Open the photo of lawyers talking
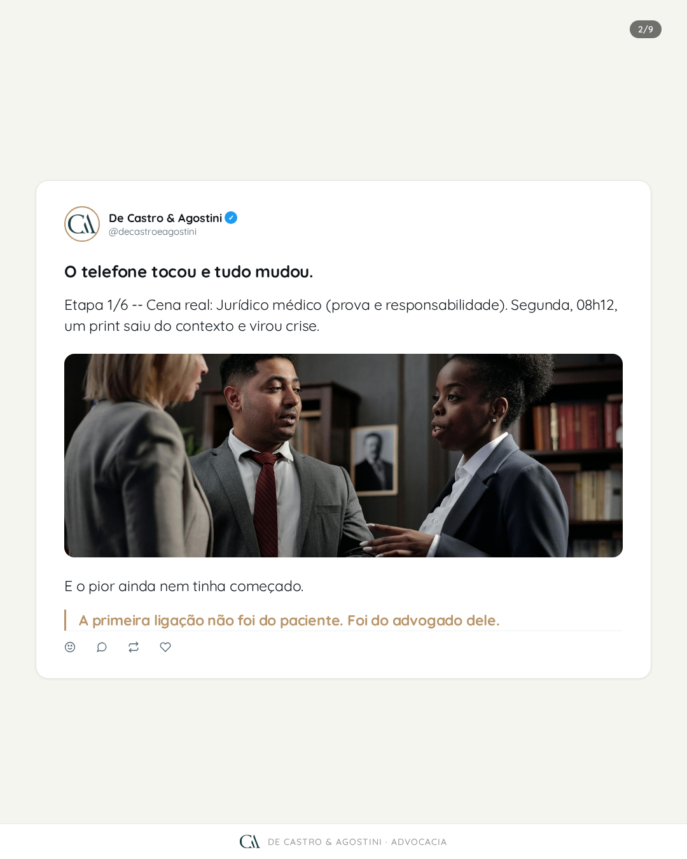The height and width of the screenshot is (859, 687). pyautogui.click(x=343, y=456)
